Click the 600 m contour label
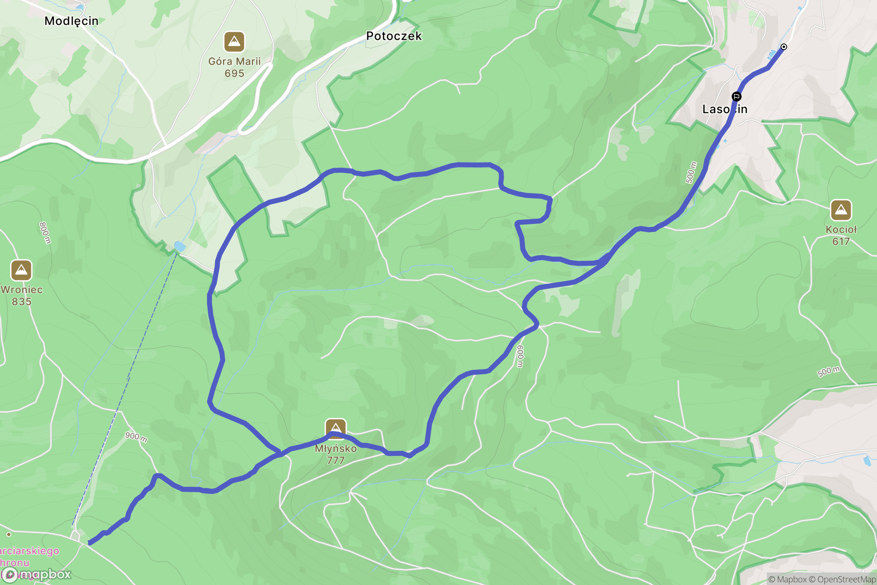This screenshot has width=877, height=585. click(520, 356)
